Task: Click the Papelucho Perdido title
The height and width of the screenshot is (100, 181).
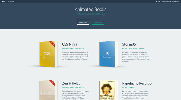Action: click(x=137, y=83)
